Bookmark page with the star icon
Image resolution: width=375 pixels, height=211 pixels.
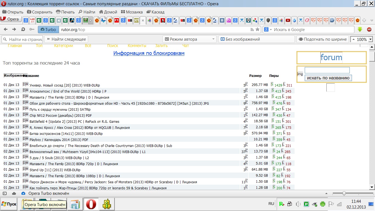click(x=257, y=29)
